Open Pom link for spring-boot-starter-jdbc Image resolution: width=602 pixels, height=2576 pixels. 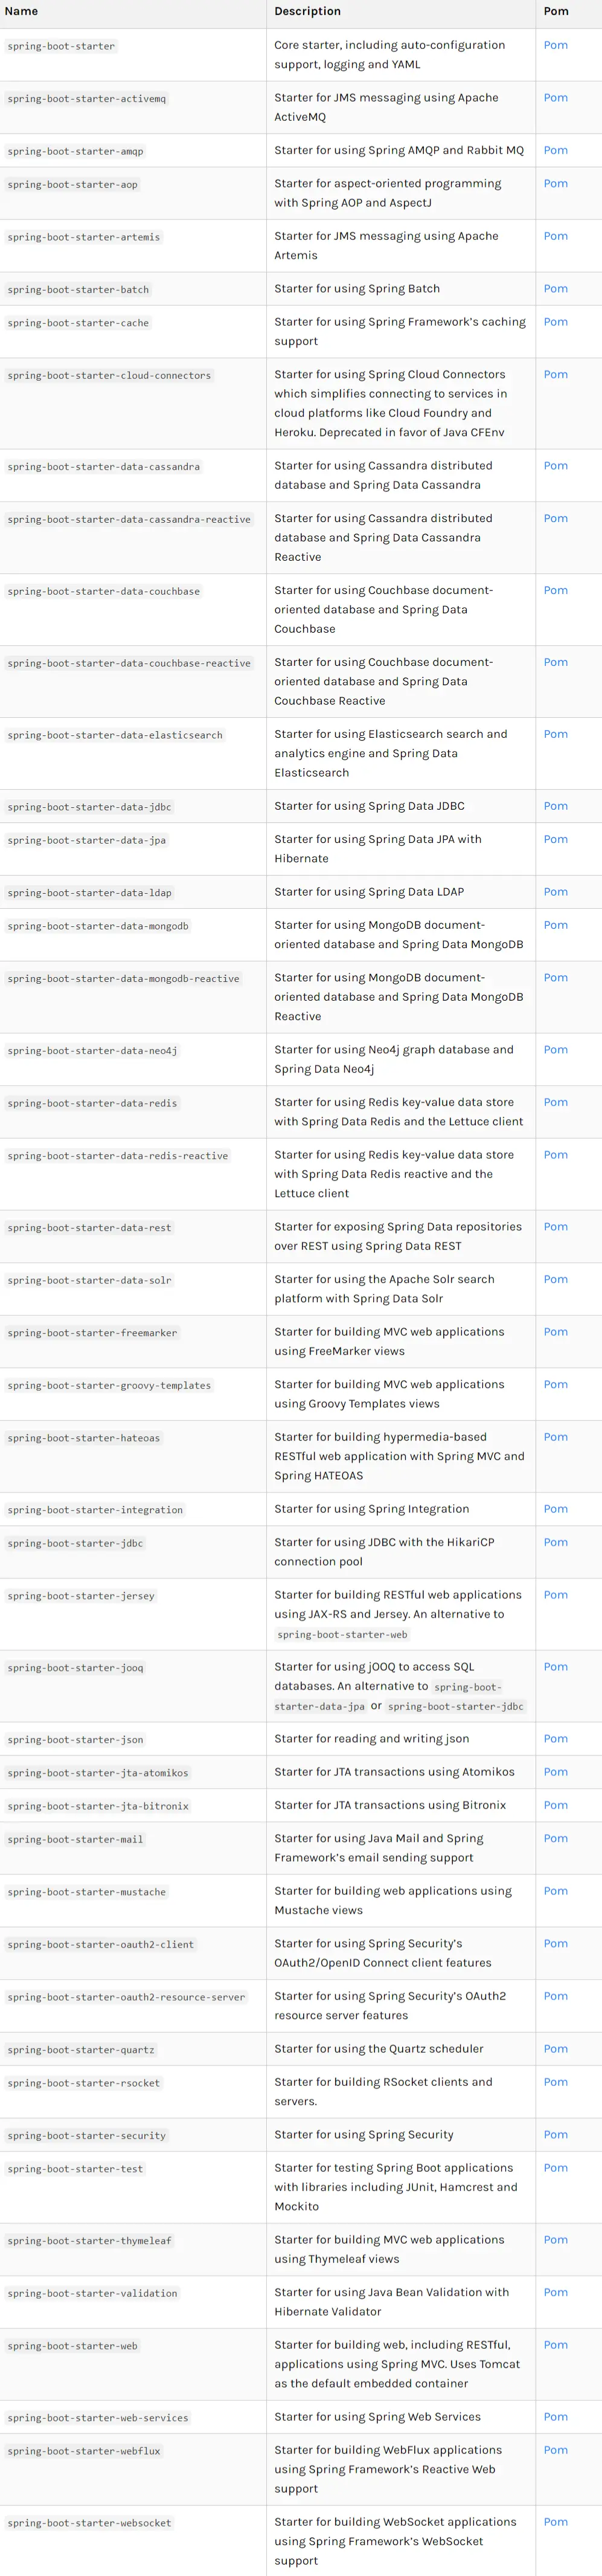click(x=555, y=1543)
